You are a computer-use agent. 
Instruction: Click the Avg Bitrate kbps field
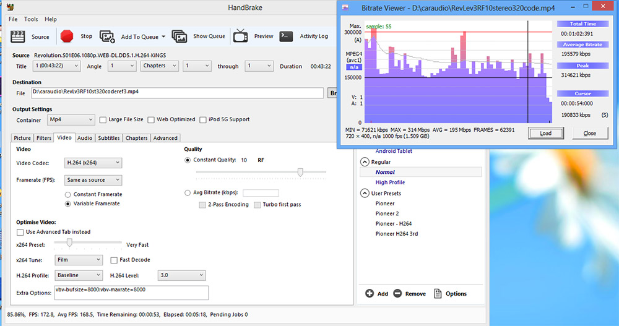(x=261, y=193)
